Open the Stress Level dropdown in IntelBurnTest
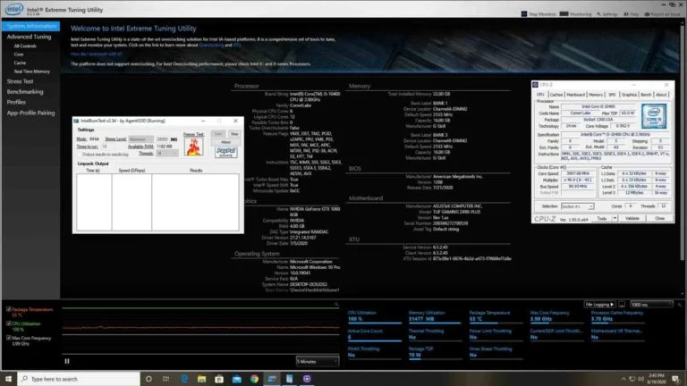 click(x=140, y=139)
